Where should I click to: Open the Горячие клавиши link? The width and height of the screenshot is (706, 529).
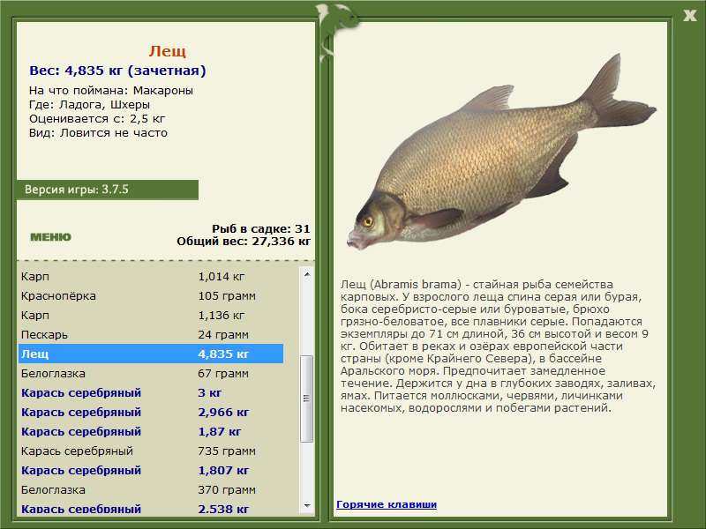point(387,504)
